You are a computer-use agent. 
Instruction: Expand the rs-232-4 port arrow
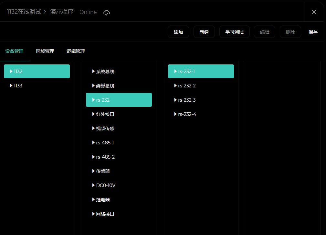(x=175, y=114)
